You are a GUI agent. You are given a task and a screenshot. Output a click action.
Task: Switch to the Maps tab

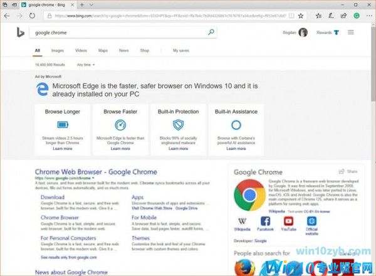pos(103,50)
